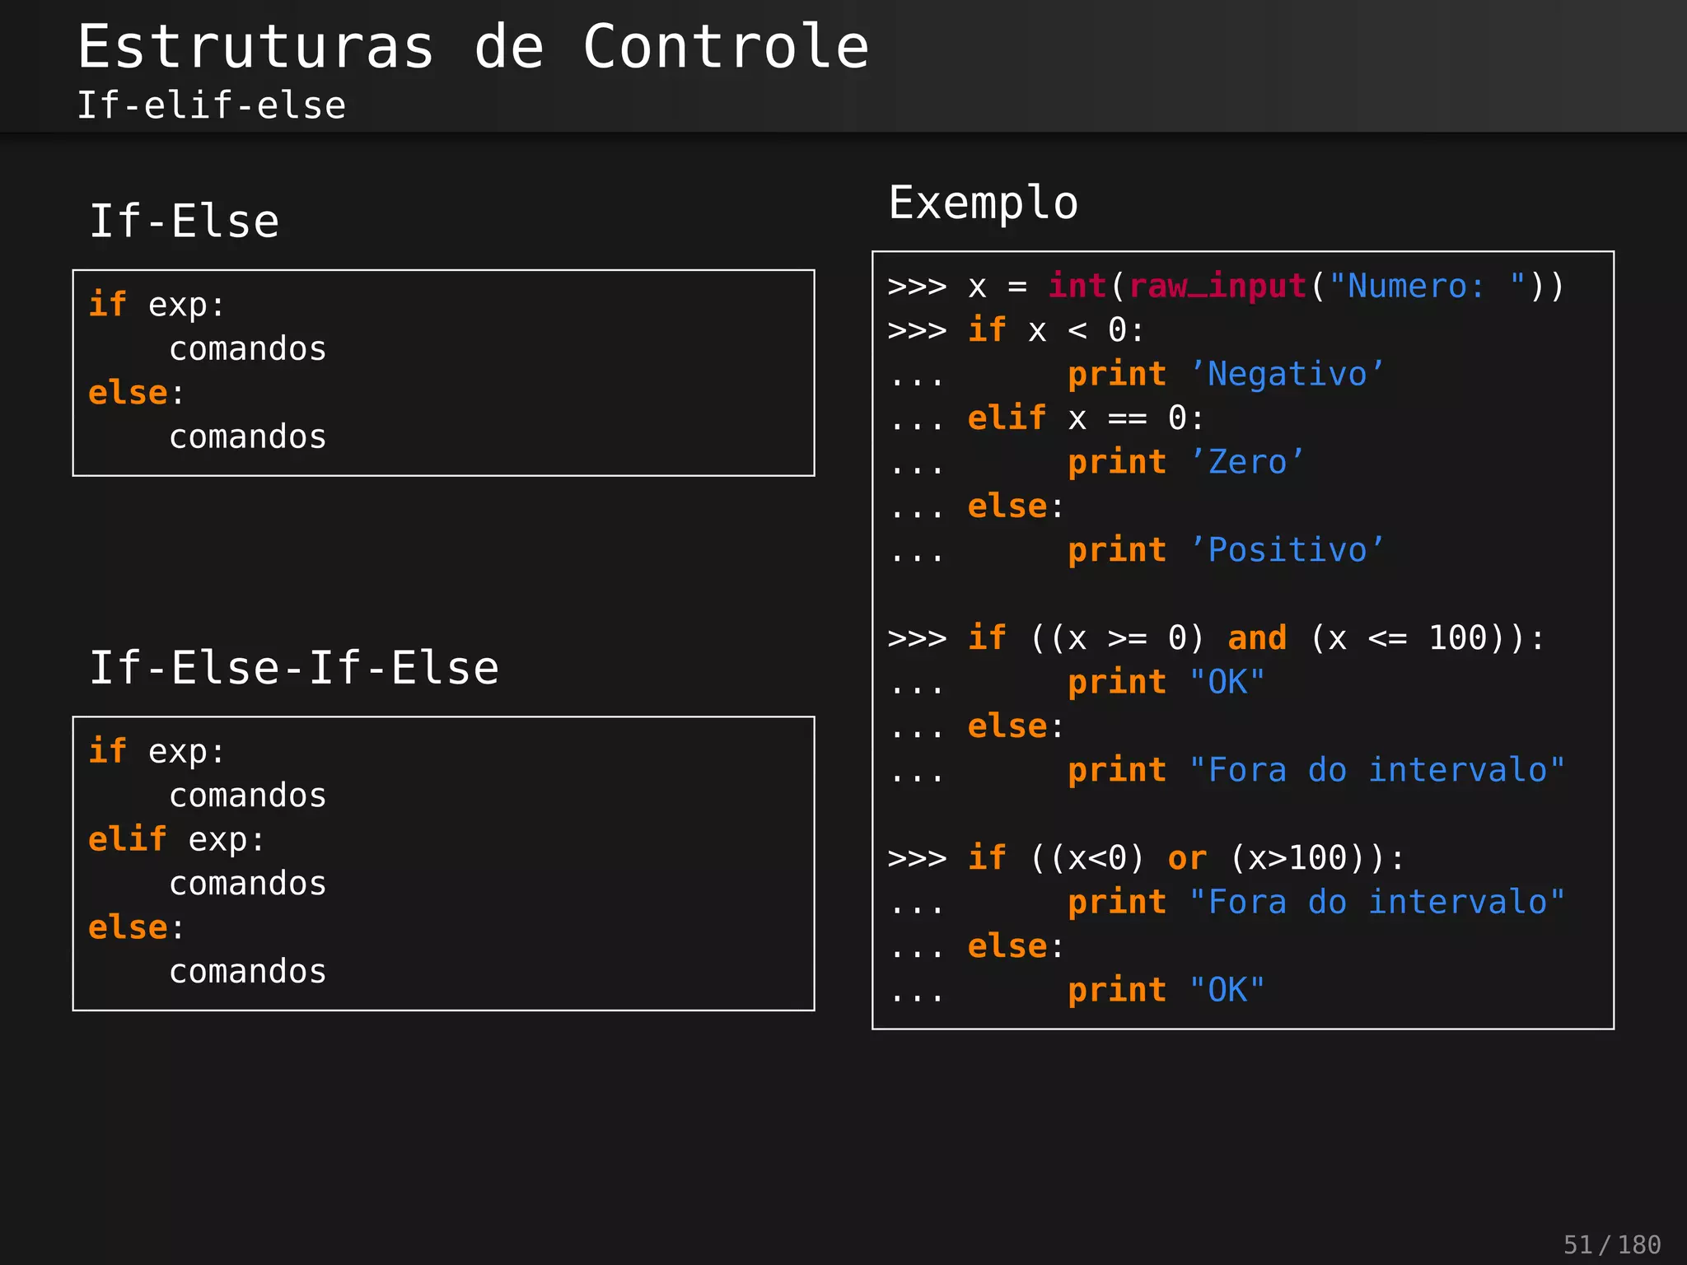Click the line 'if x < 0:'
This screenshot has height=1265, width=1687.
(1057, 330)
